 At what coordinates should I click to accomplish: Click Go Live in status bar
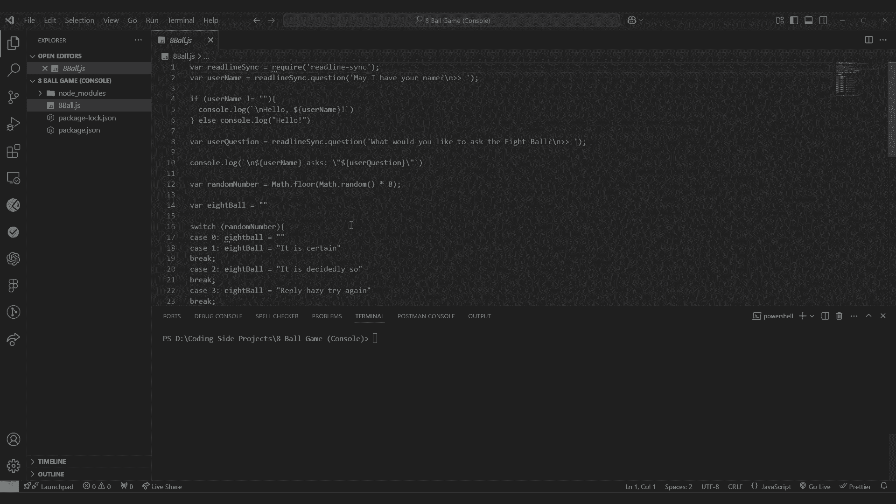click(x=815, y=486)
